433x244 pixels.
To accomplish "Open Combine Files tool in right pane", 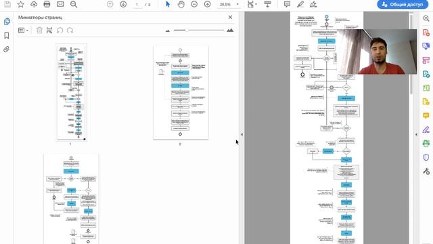I will pos(426,46).
